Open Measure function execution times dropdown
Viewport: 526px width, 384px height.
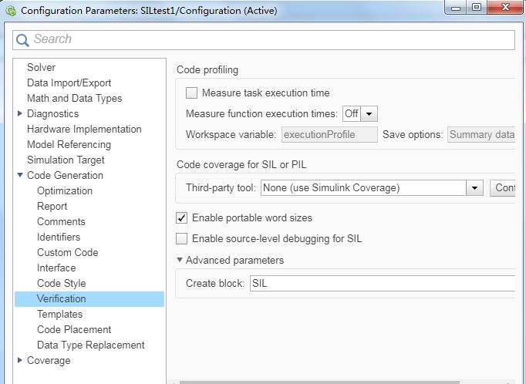click(x=369, y=113)
